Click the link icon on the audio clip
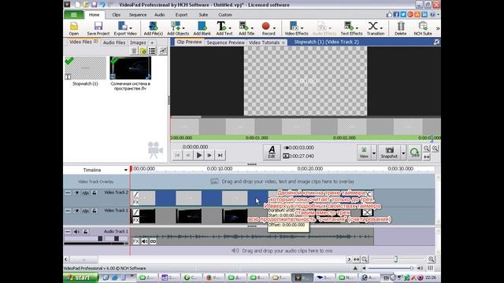Image resolution: width=504 pixels, height=283 pixels. (153, 241)
